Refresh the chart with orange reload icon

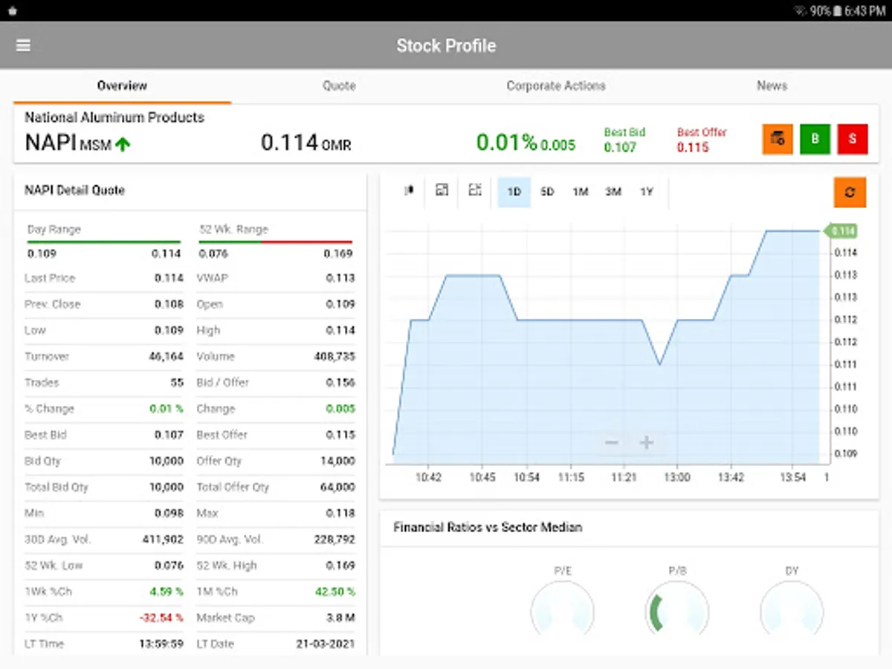(x=850, y=192)
